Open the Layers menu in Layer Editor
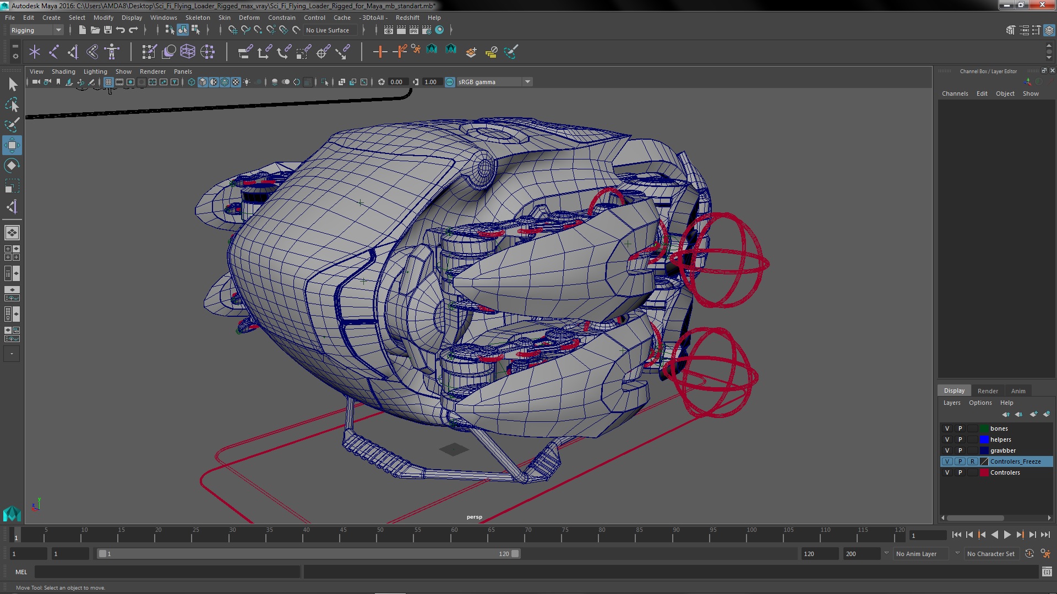1057x594 pixels. 951,403
